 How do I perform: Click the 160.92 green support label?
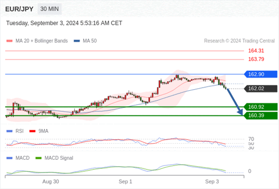pos(261,107)
